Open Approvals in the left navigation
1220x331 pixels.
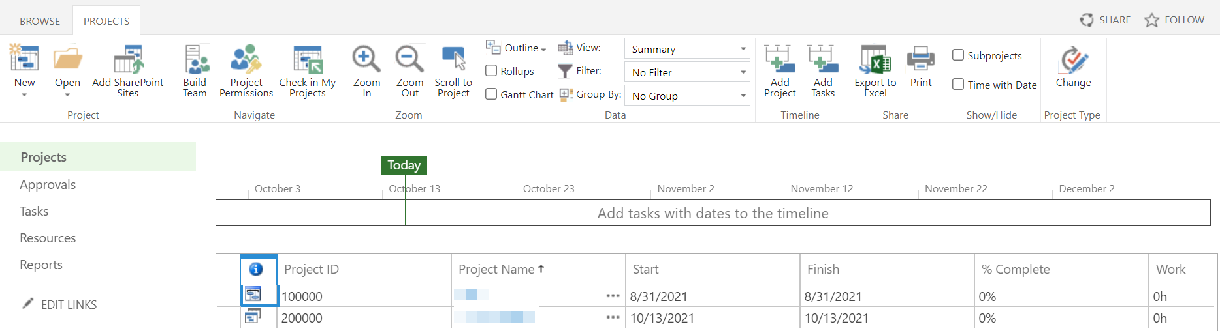click(48, 184)
